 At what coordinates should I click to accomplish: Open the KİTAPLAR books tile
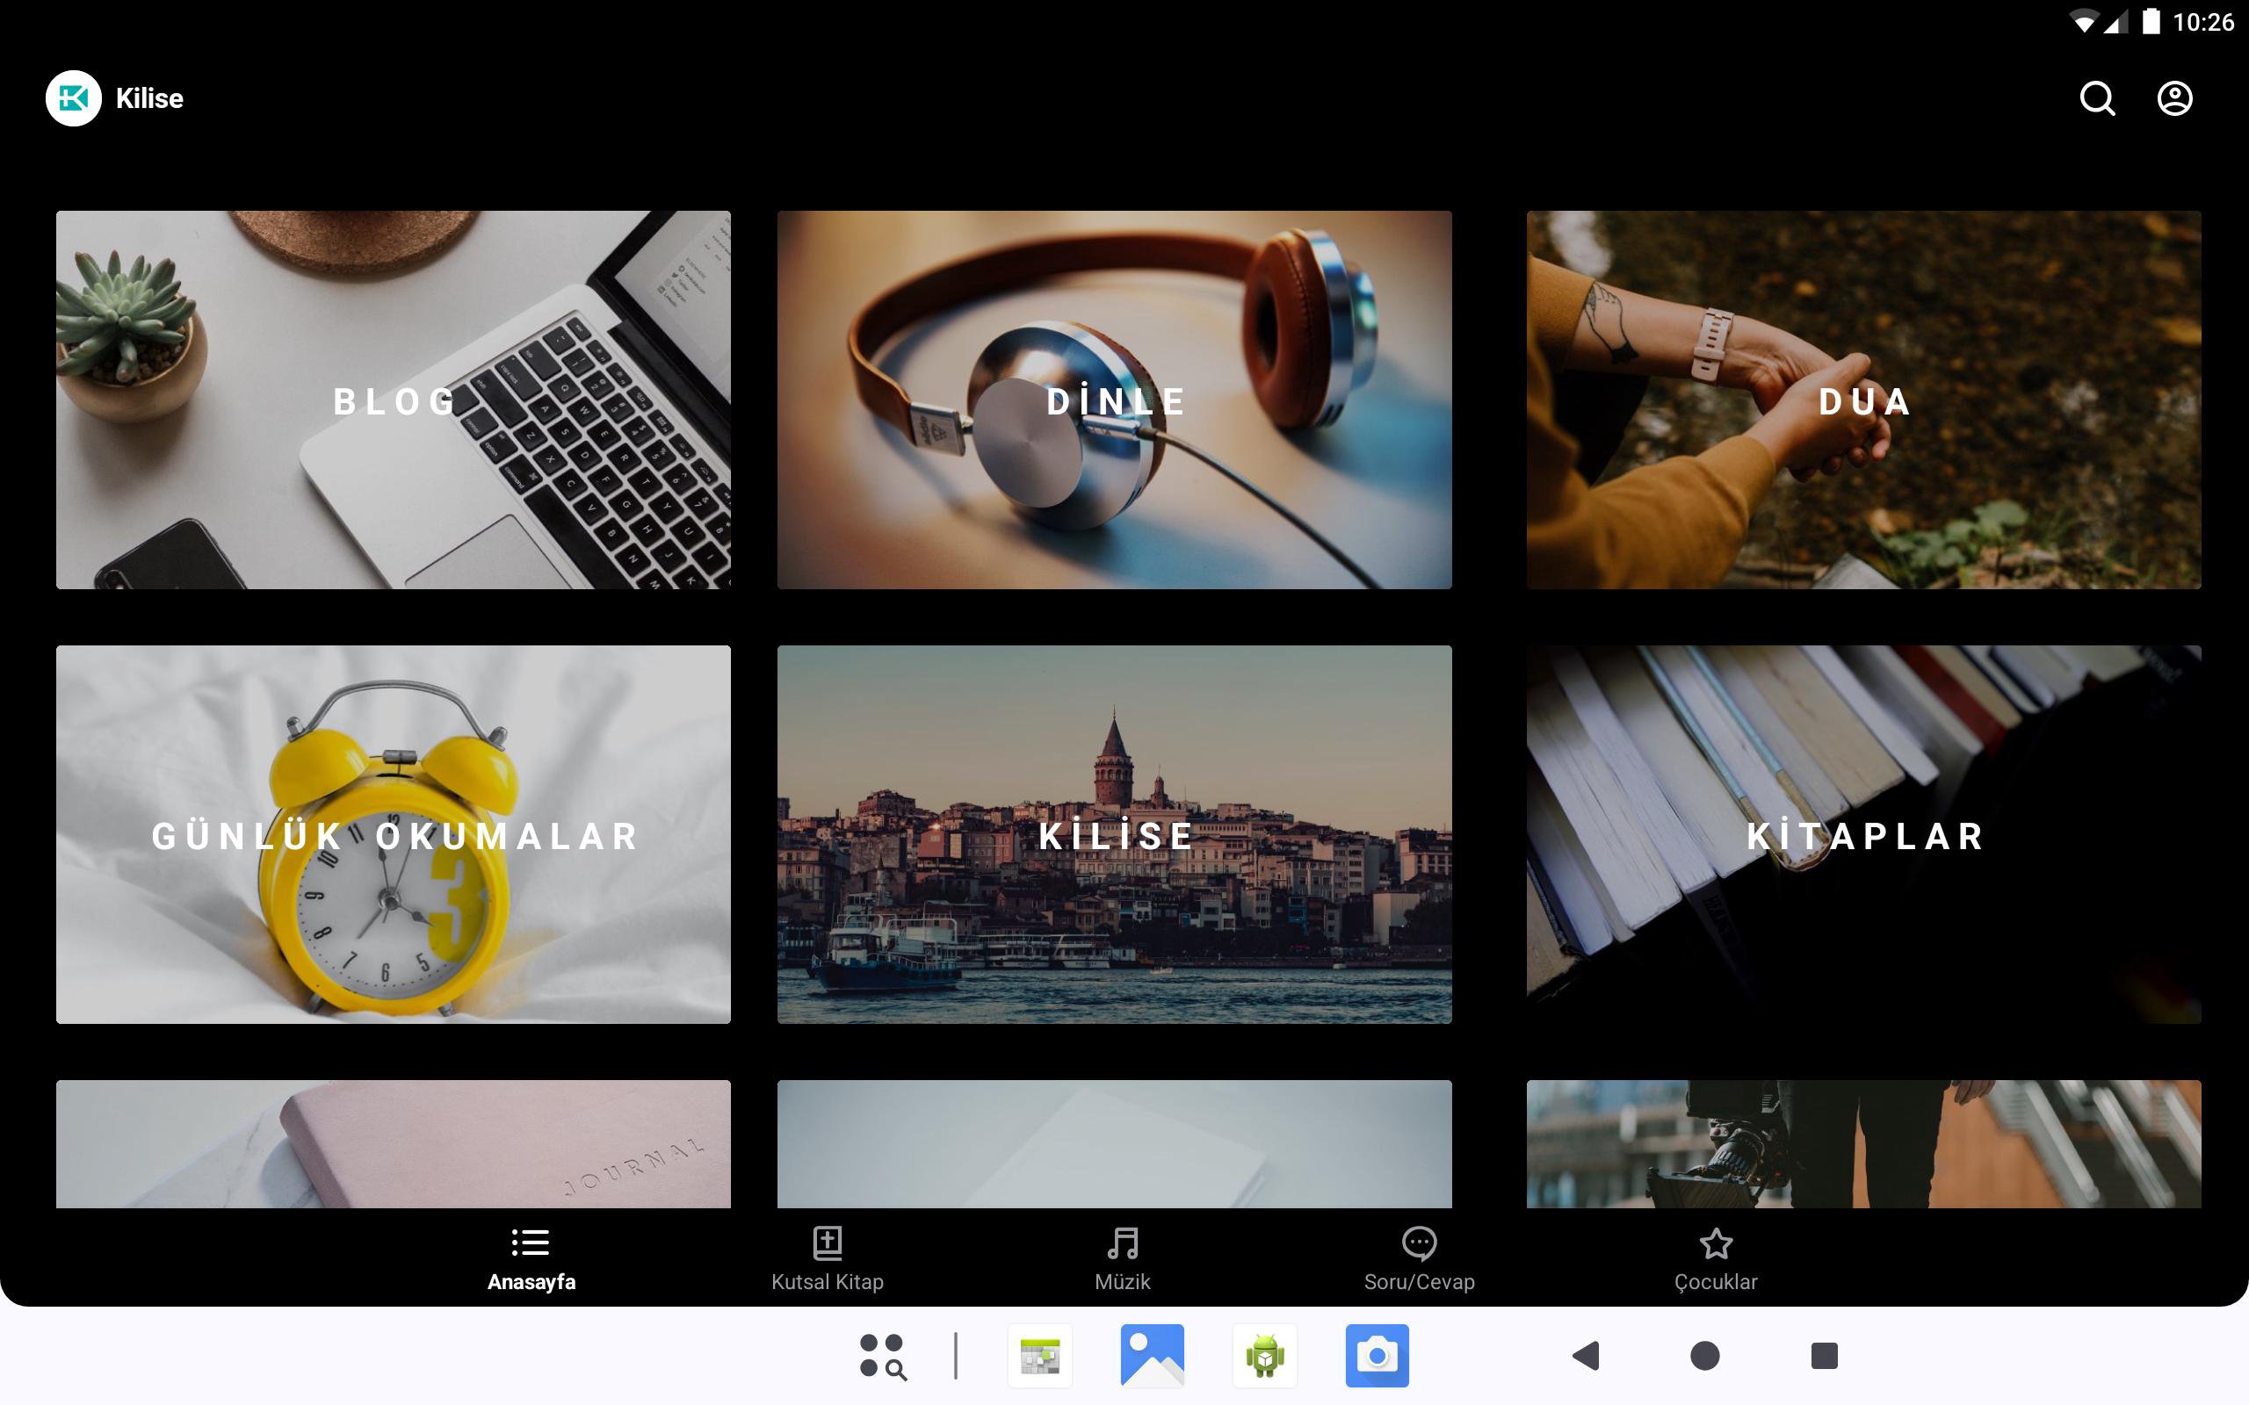pos(1863,834)
